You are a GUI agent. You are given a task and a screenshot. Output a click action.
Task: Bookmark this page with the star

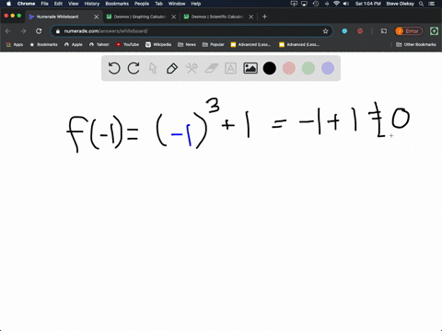(325, 31)
